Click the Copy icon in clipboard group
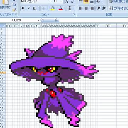Screen dimensions: 128x128 (14, 5)
